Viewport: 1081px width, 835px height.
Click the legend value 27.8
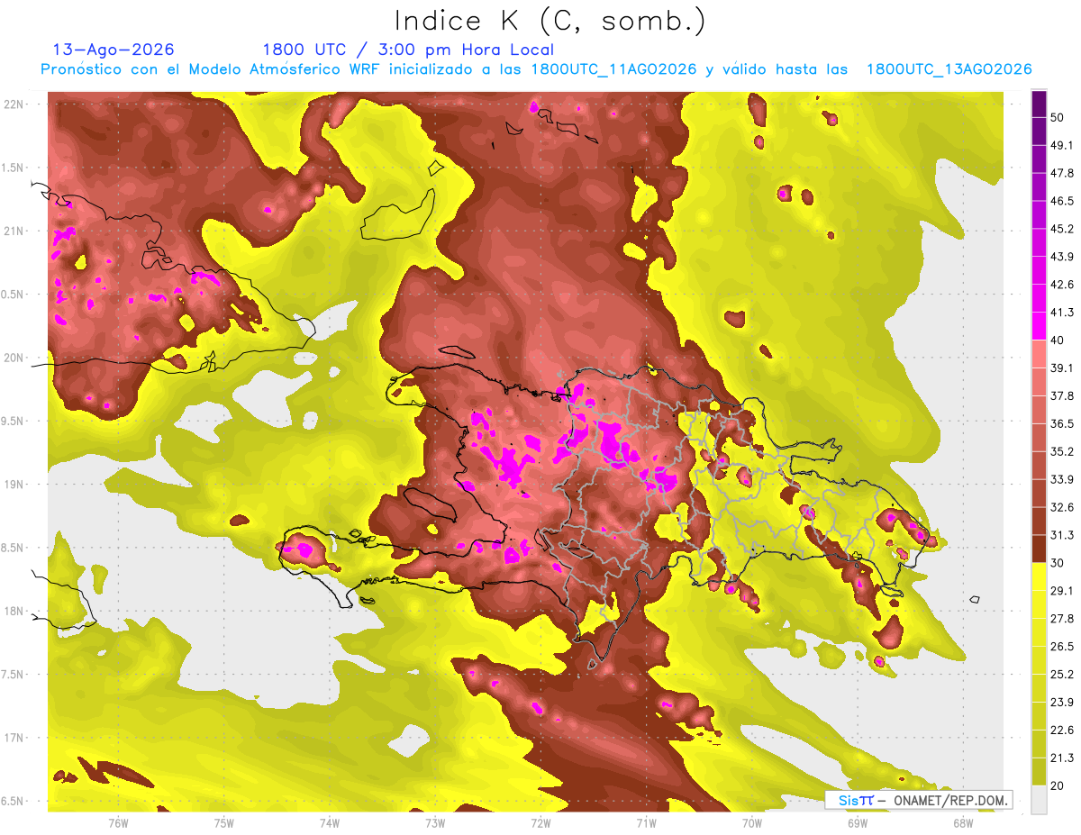pyautogui.click(x=1062, y=619)
